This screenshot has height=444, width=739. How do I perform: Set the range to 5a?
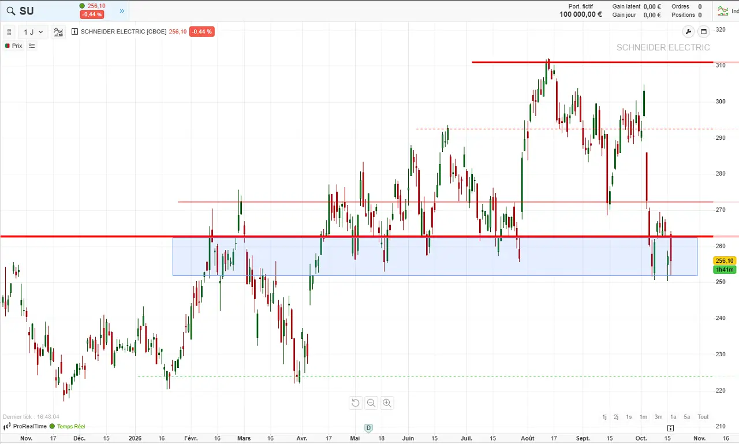(x=687, y=417)
